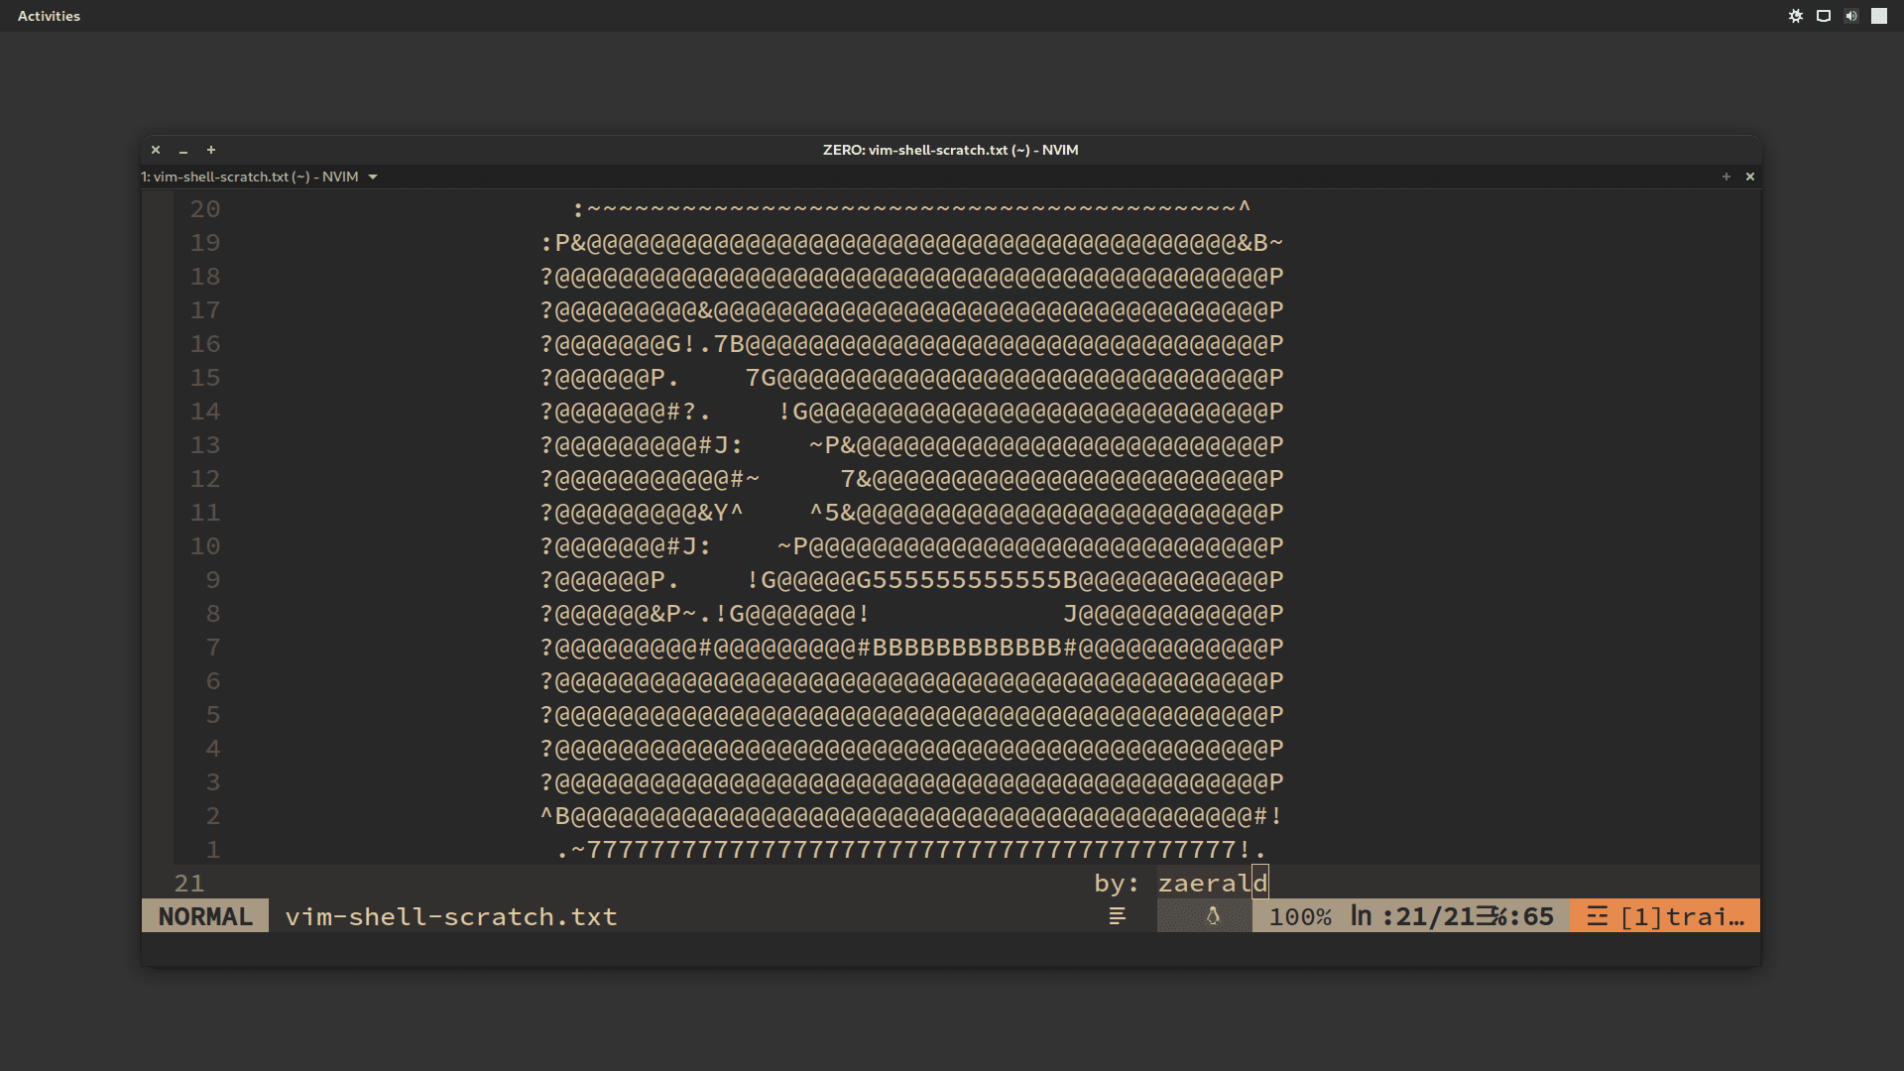Select the vim-shell-scratch.txt terminal tab
This screenshot has width=1904, height=1071.
(248, 177)
